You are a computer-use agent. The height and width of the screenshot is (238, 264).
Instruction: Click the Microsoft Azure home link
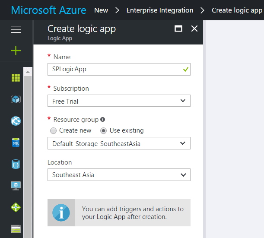click(48, 10)
